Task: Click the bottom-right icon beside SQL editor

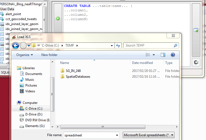Action: pos(196,62)
